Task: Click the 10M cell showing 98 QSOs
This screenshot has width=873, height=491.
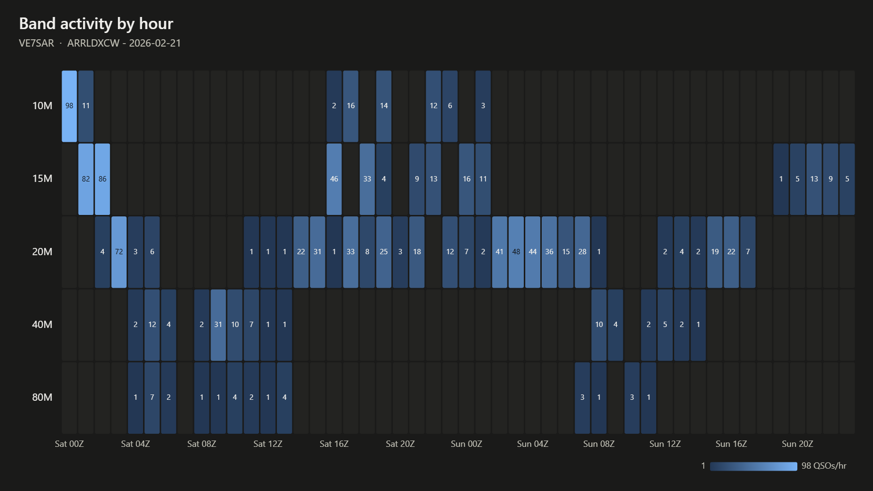Action: pyautogui.click(x=69, y=106)
